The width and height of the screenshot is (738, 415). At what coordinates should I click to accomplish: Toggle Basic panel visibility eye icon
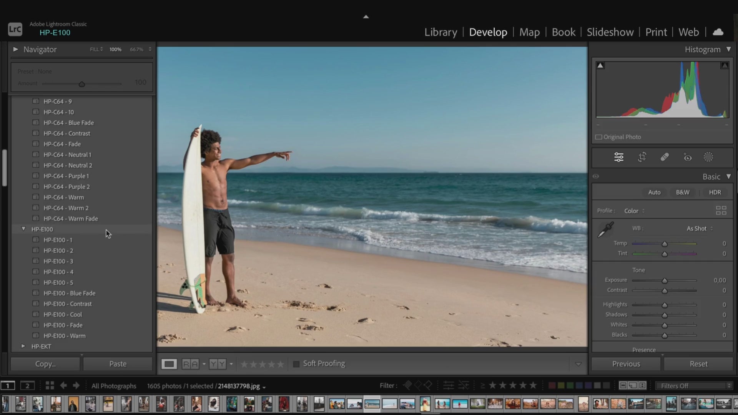point(596,176)
